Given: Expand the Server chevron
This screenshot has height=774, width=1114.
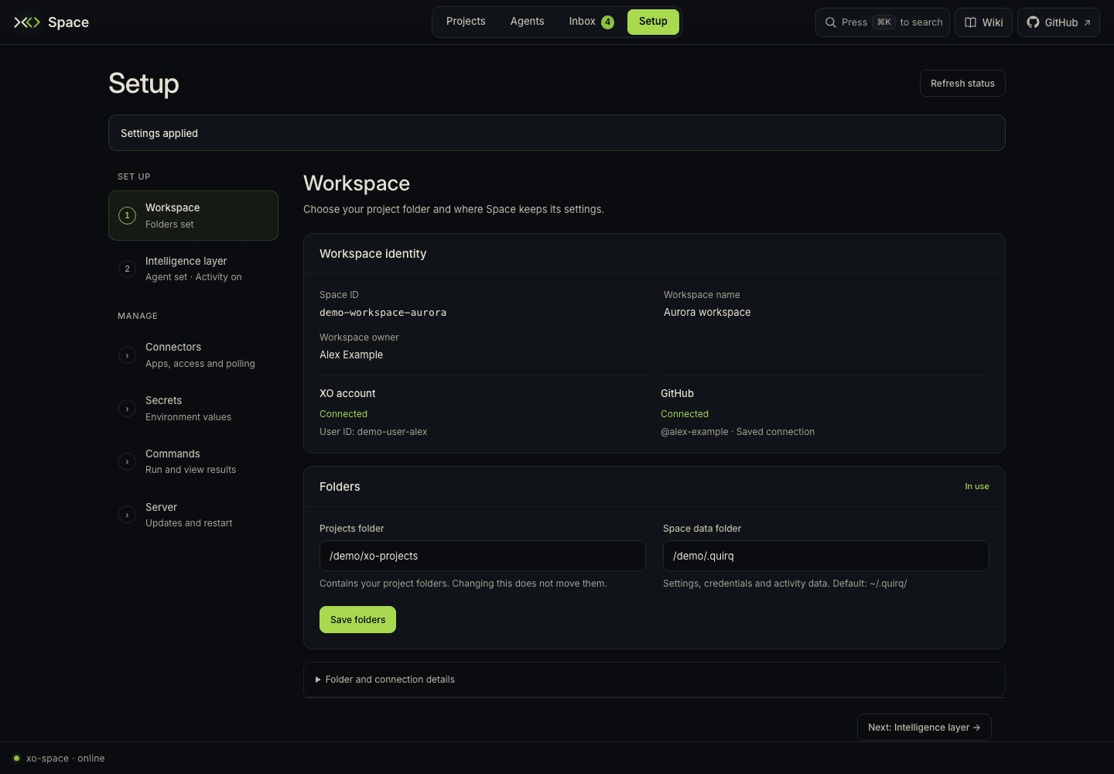Looking at the screenshot, I should pyautogui.click(x=127, y=515).
